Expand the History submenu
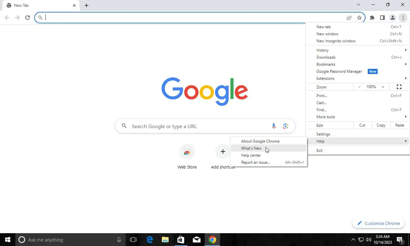The width and height of the screenshot is (410, 246). (x=357, y=50)
